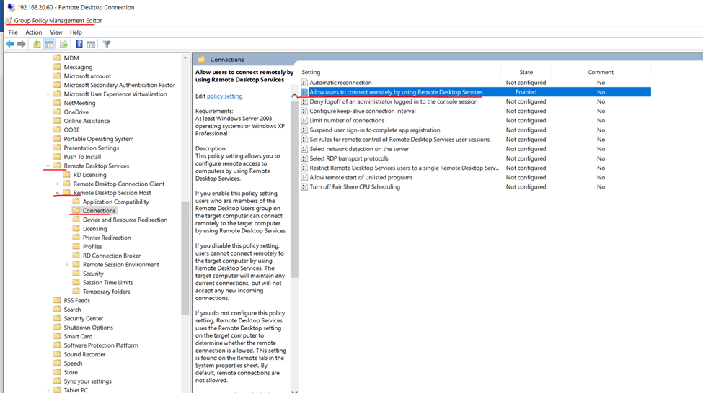Select the Security folder in the tree

(x=93, y=274)
